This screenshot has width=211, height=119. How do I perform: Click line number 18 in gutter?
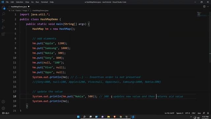coord(15,96)
